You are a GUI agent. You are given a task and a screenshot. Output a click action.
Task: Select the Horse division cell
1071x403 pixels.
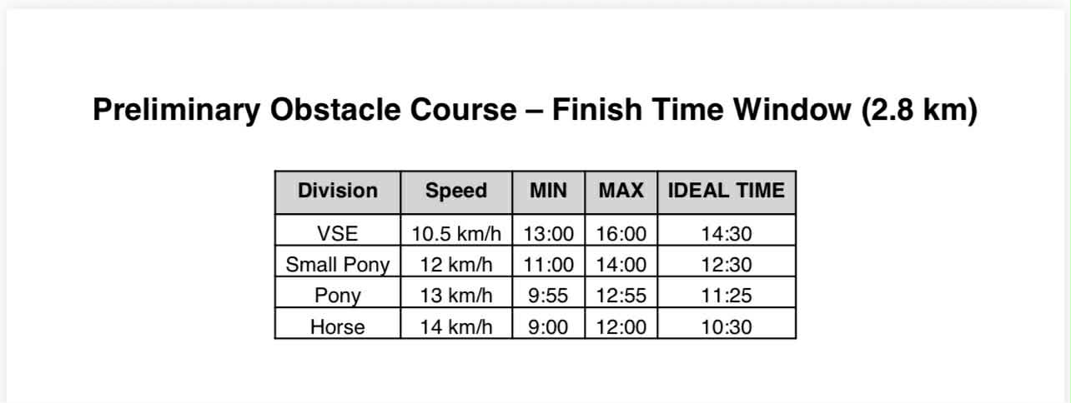click(338, 326)
